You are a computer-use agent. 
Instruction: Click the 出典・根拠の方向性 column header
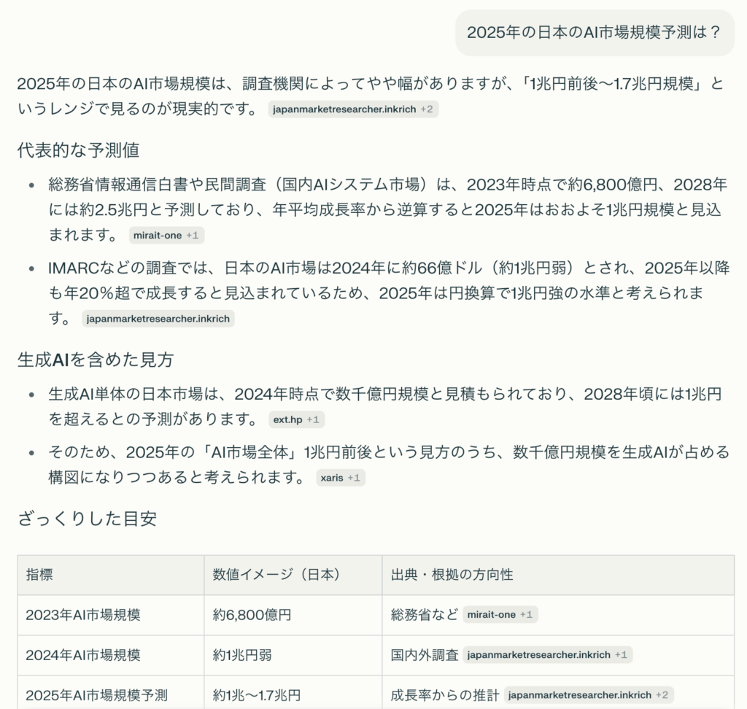(x=452, y=575)
